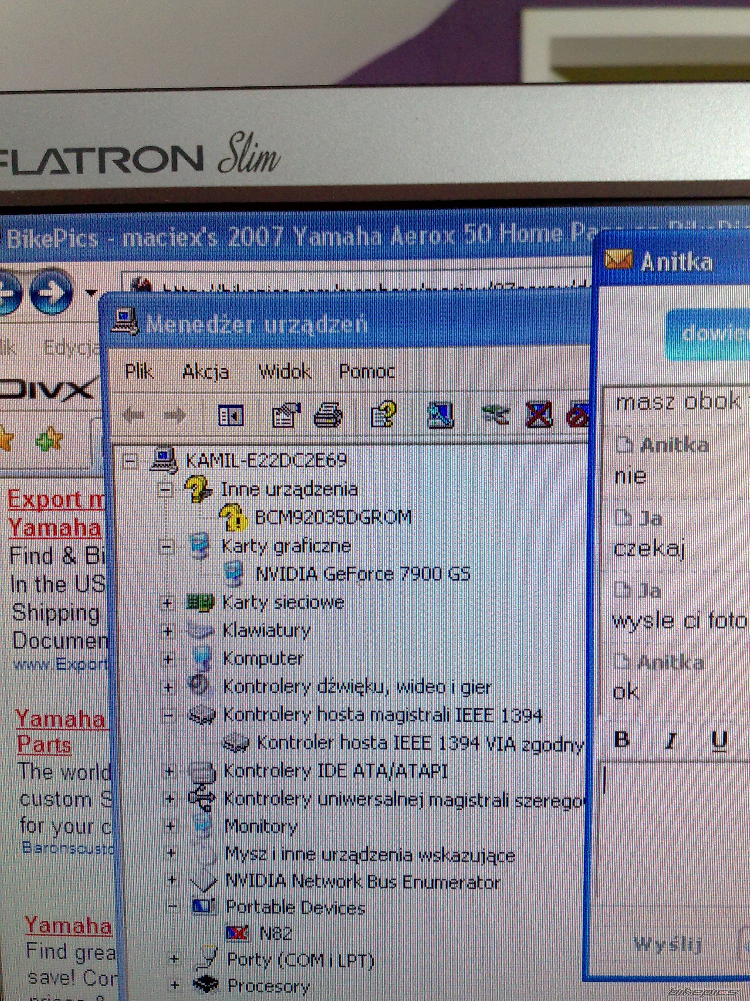The width and height of the screenshot is (750, 1001).
Task: Open the Widok menu
Action: click(x=285, y=372)
